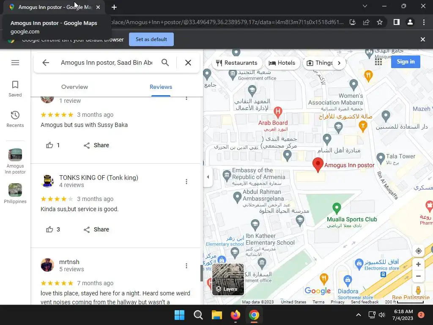Zoom in the map with plus button

418,264
